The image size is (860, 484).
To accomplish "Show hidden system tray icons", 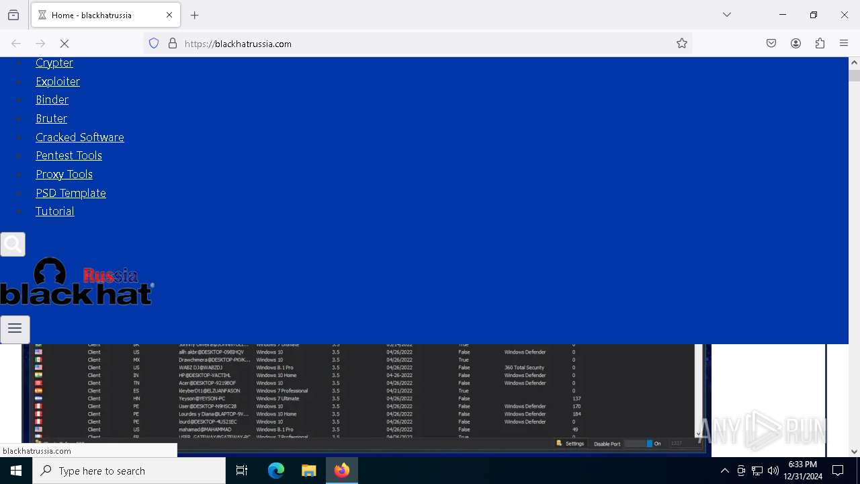I will 724,471.
